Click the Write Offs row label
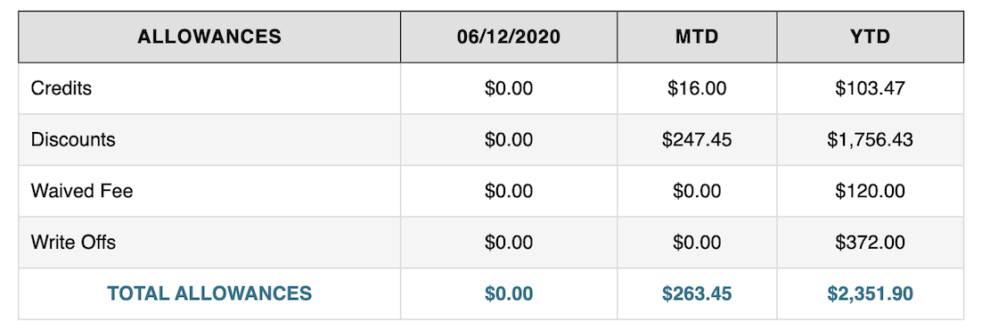 pos(73,243)
